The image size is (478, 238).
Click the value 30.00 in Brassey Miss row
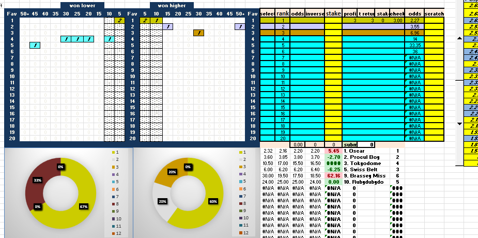268,176
